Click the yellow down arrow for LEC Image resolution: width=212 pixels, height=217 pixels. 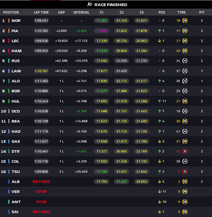coord(160,41)
